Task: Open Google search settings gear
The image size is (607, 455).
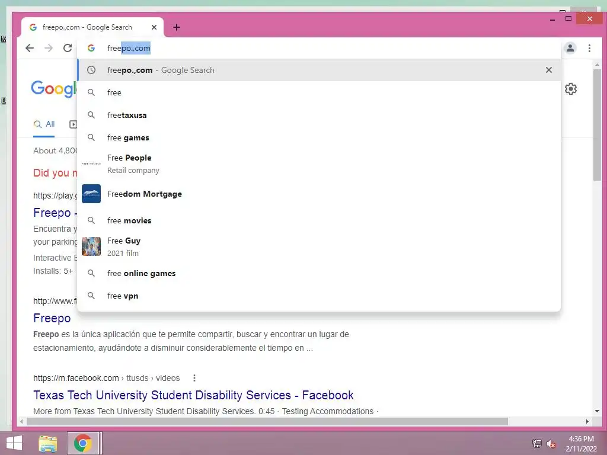Action: [x=571, y=89]
